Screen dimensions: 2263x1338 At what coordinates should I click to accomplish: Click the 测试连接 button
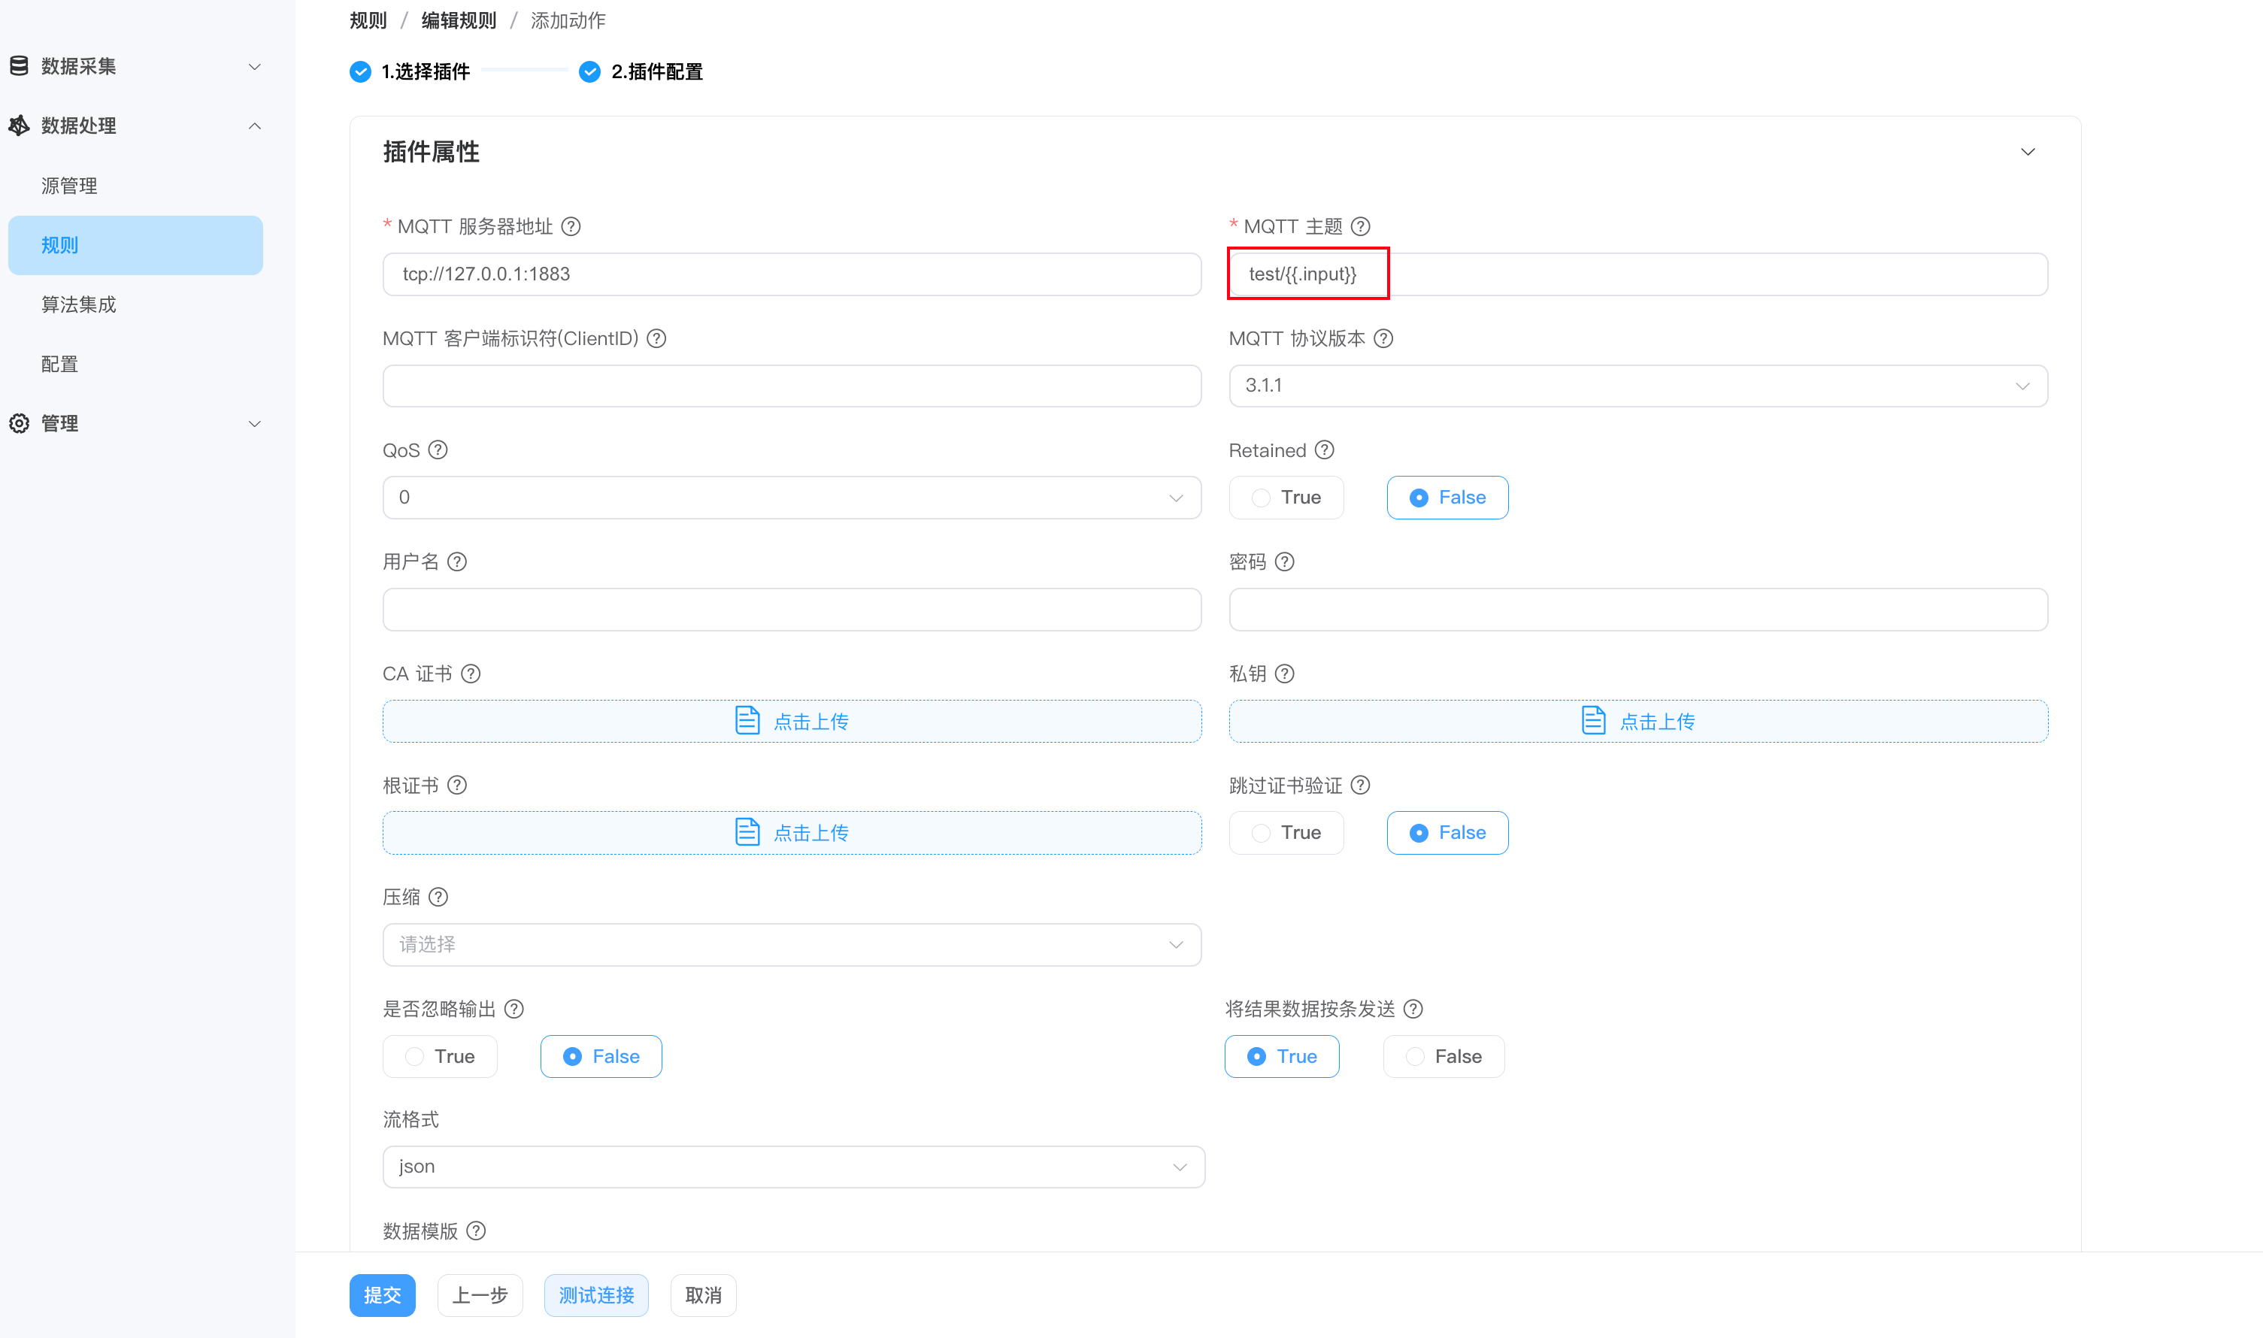pos(596,1294)
